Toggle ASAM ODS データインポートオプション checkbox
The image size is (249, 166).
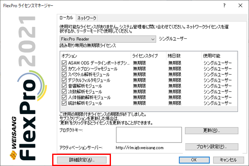click(x=64, y=63)
